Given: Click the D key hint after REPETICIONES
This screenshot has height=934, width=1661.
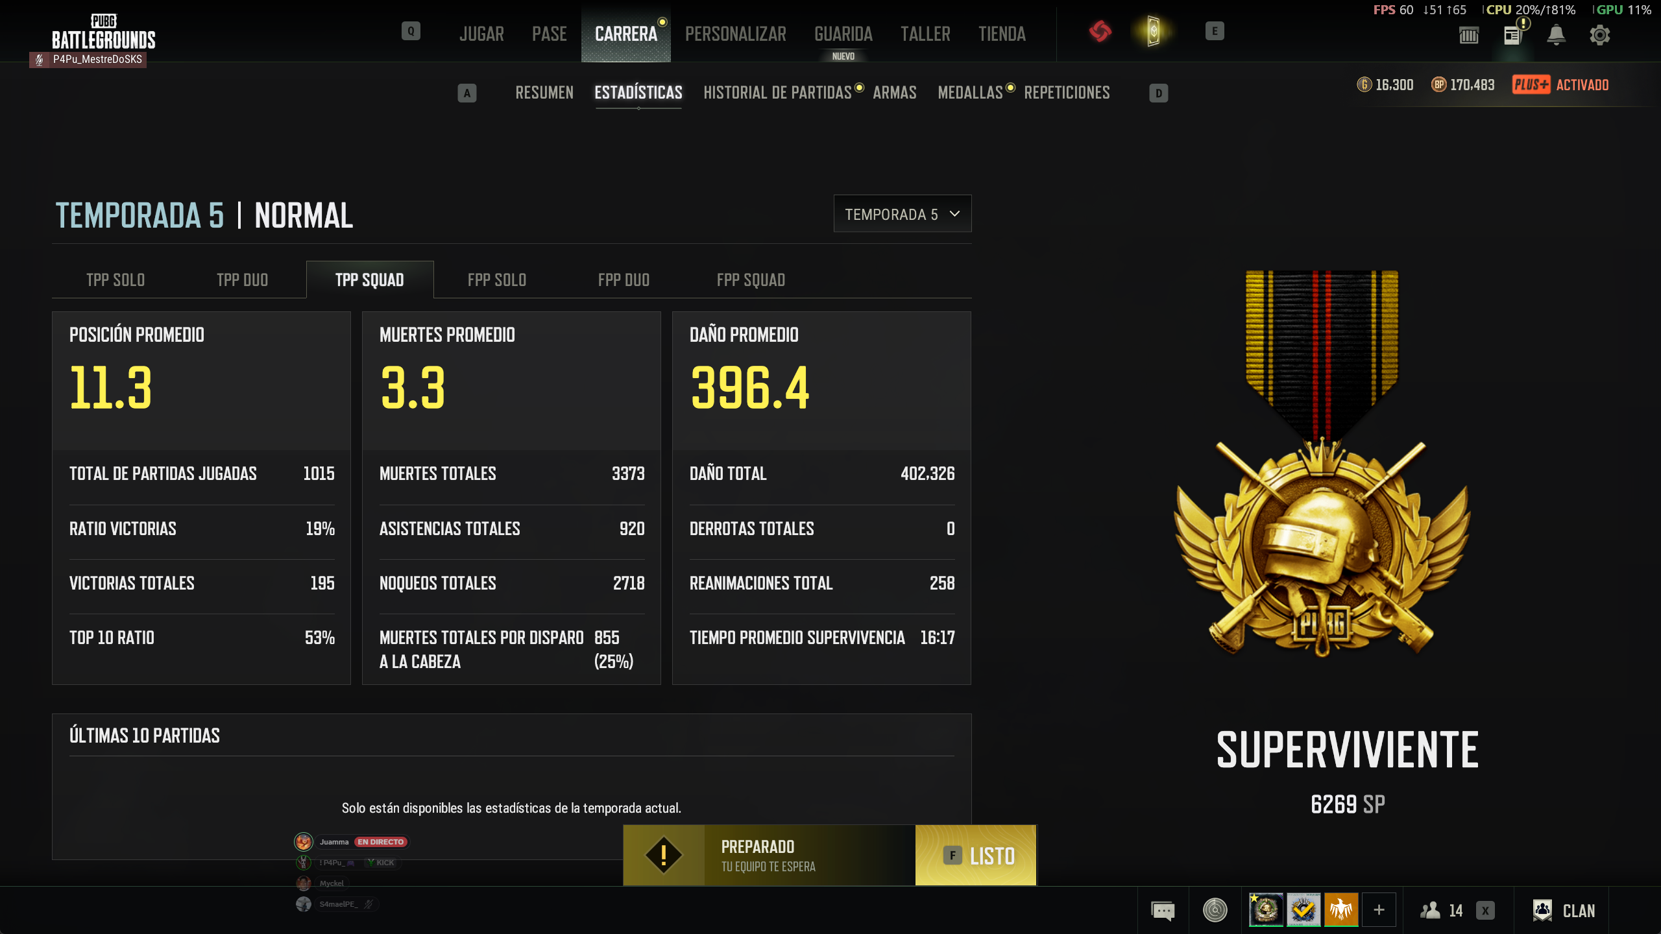Looking at the screenshot, I should point(1159,93).
